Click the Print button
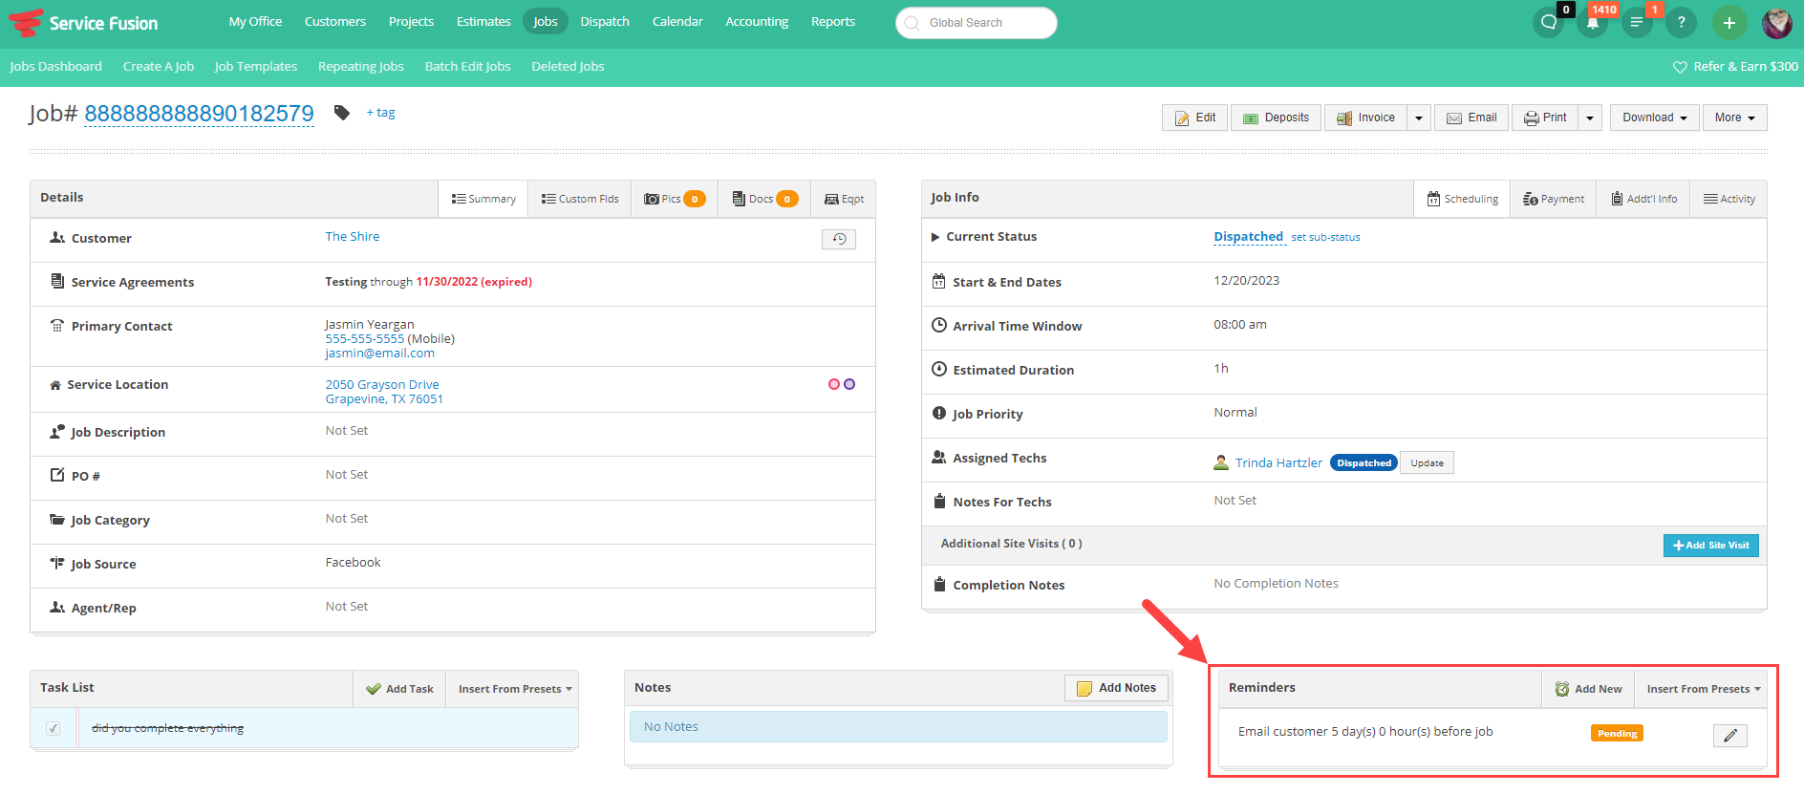1804x794 pixels. point(1545,118)
